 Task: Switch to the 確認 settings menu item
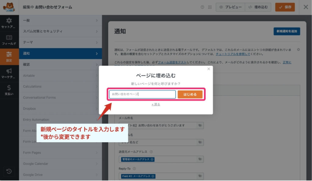(x=60, y=64)
